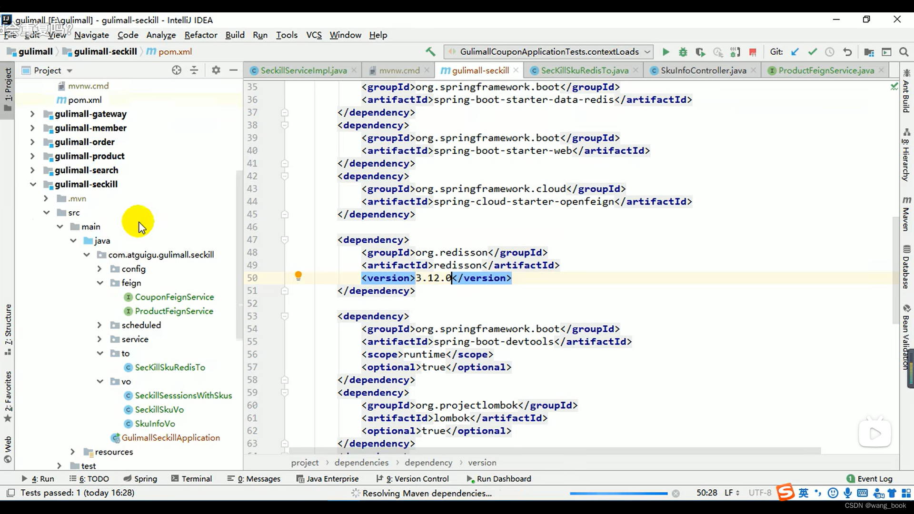Click the Search Everywhere magnifier icon
Viewport: 914px width, 514px height.
pos(904,52)
